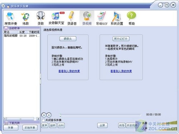The height and width of the screenshot is (134, 179).
Task: Click the 尖叫 scream button
Action: click(x=61, y=125)
